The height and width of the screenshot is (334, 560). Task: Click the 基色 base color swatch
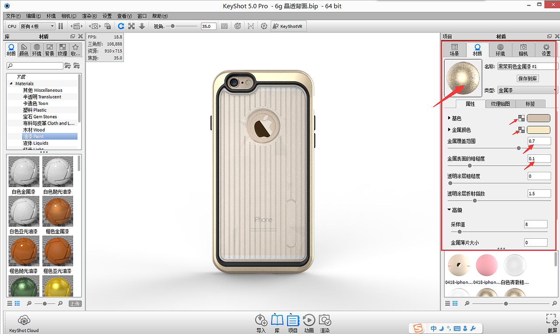[x=539, y=118]
